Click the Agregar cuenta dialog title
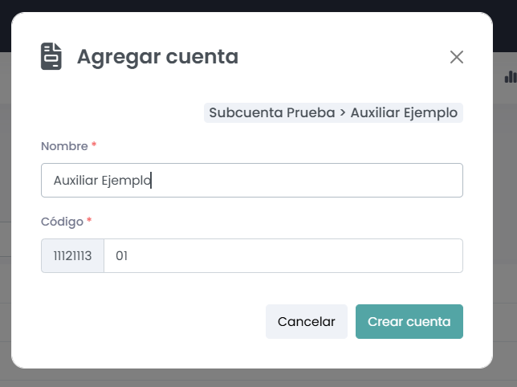 coord(157,57)
